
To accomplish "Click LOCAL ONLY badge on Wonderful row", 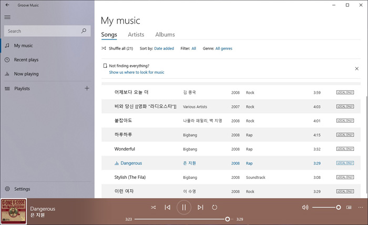I will click(x=345, y=149).
